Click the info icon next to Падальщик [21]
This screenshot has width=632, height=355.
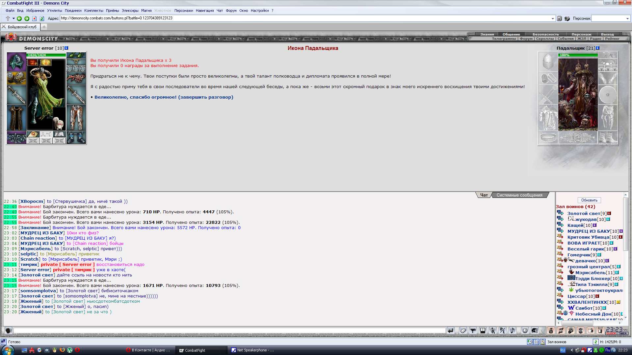[598, 48]
